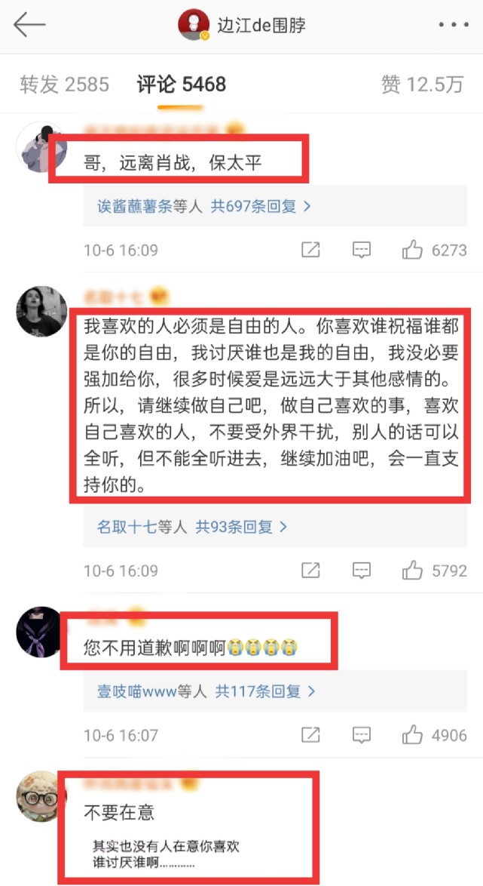Repost the comment with 5792 likes
The height and width of the screenshot is (886, 483).
click(x=310, y=570)
